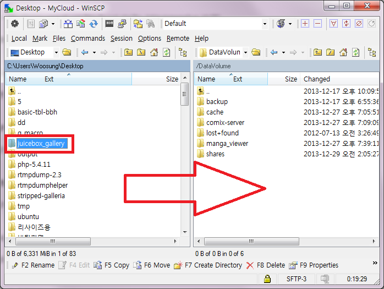Image resolution: width=384 pixels, height=289 pixels.
Task: Go to remote home directory
Action: pos(343,52)
